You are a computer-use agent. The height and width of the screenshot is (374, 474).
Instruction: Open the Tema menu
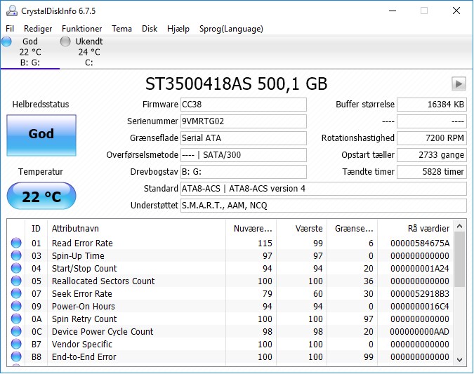click(121, 29)
